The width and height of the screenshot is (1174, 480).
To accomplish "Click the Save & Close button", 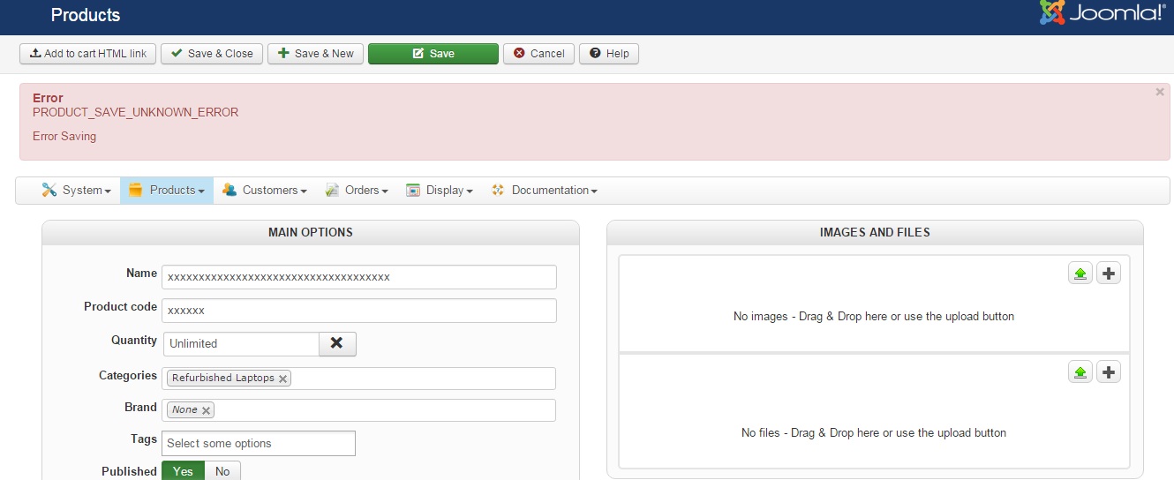I will [x=212, y=54].
